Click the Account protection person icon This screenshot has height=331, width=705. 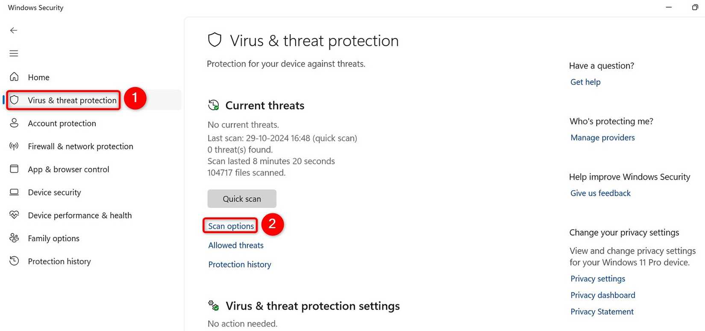click(x=14, y=123)
